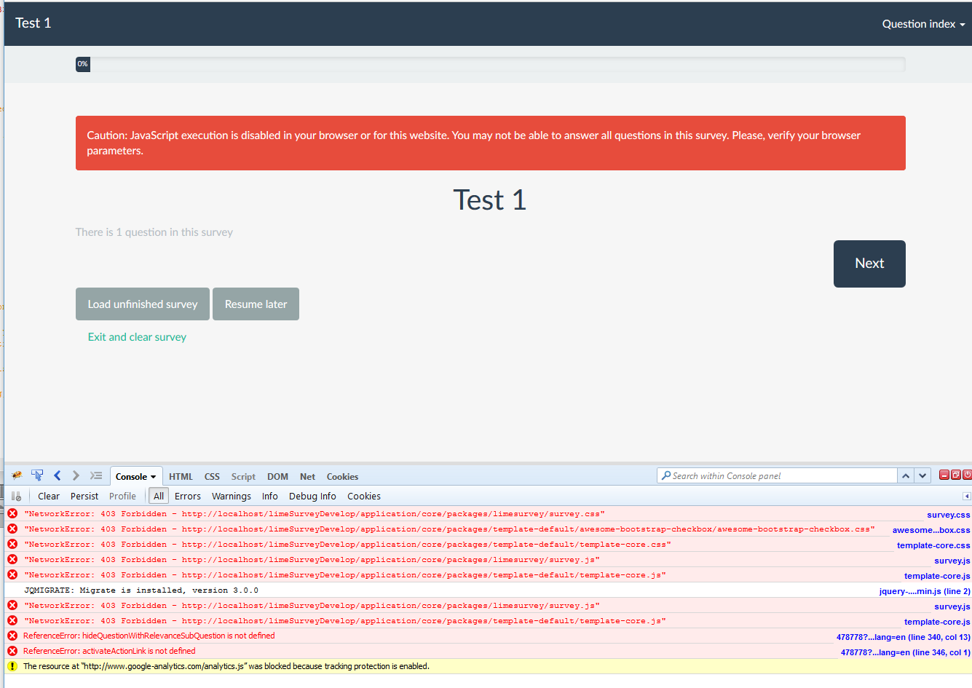972x688 pixels.
Task: Expand the Console tab dropdown arrow
Action: click(153, 477)
